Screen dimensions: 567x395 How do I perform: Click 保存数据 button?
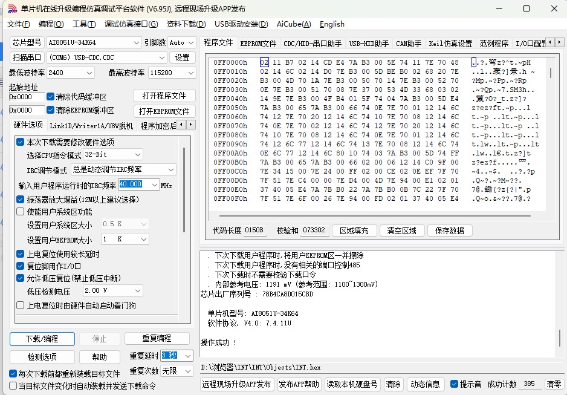[x=450, y=231]
